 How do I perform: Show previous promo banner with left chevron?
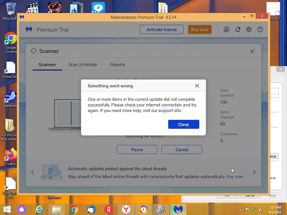tap(33, 172)
